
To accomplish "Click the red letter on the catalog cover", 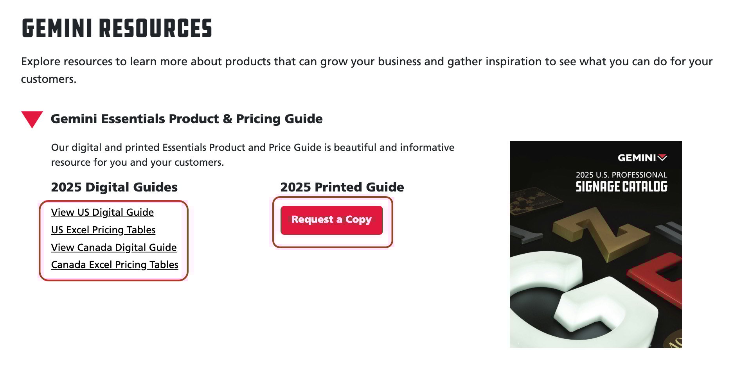I will (x=660, y=278).
